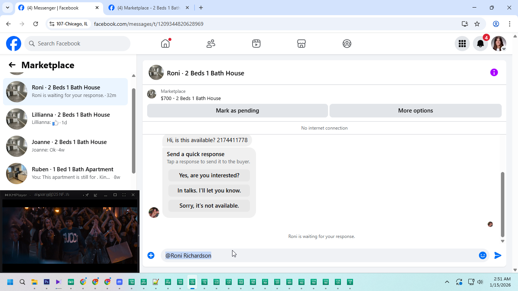Viewport: 518px width, 291px height.
Task: Click the install app icon in address bar
Action: (x=465, y=24)
